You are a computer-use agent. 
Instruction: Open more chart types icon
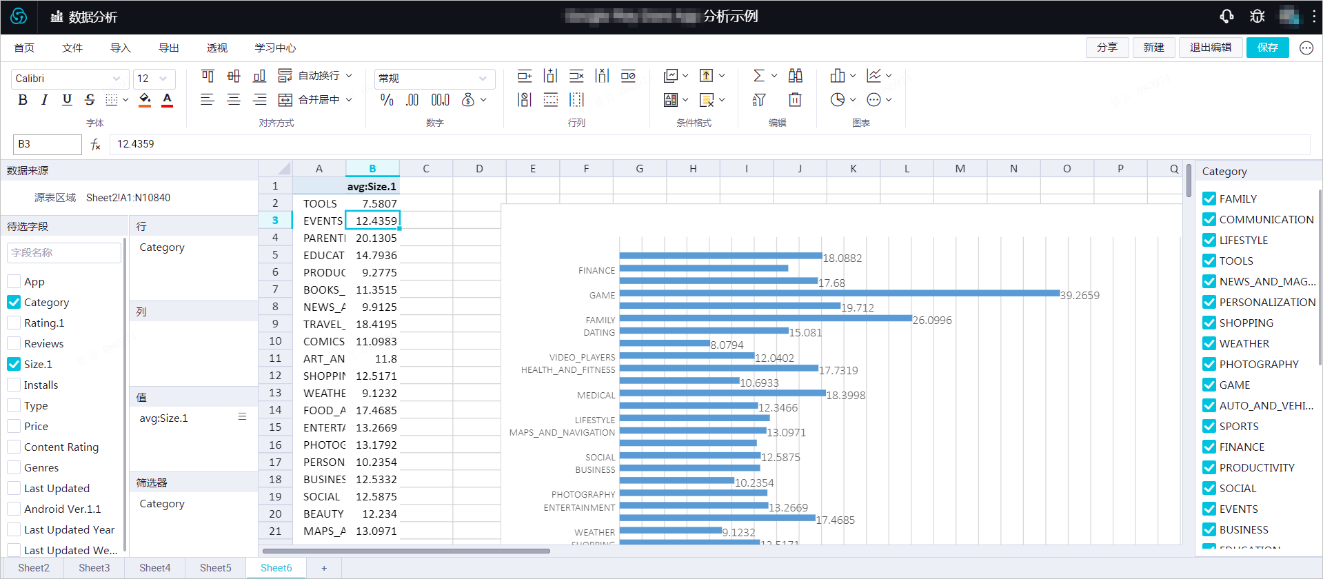pyautogui.click(x=873, y=100)
